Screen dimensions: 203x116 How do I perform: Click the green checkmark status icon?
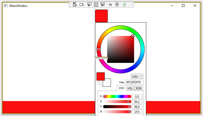[x=124, y=5]
